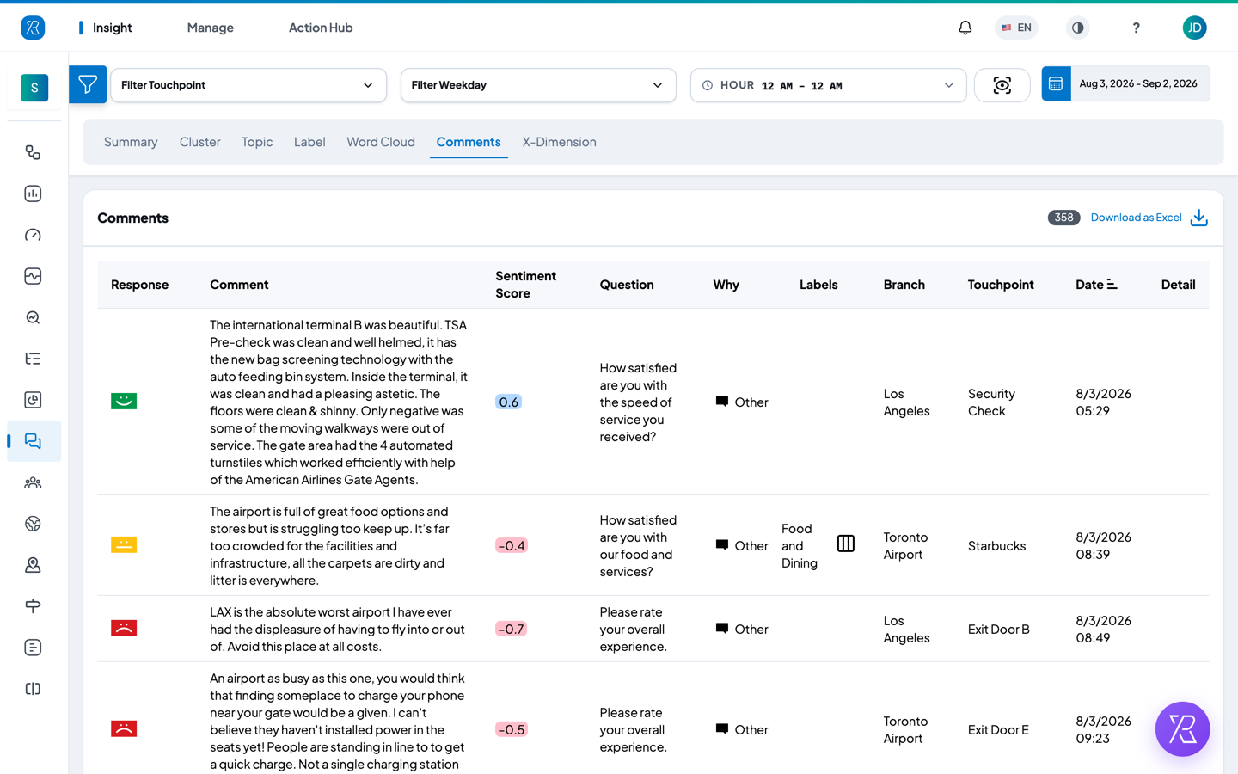The height and width of the screenshot is (774, 1238).
Task: Click the 358 comments count badge
Action: pos(1063,218)
